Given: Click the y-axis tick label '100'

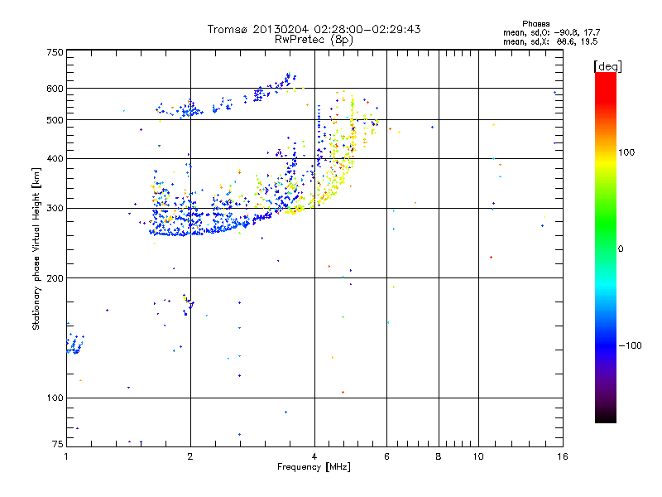Looking at the screenshot, I should [55, 398].
